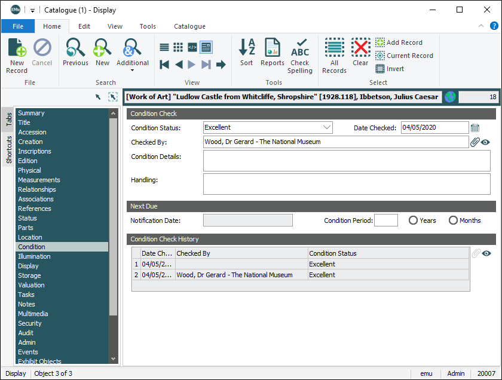Viewport: 502px width, 380px height.
Task: Switch to the Edit ribbon tab
Action: coord(84,26)
